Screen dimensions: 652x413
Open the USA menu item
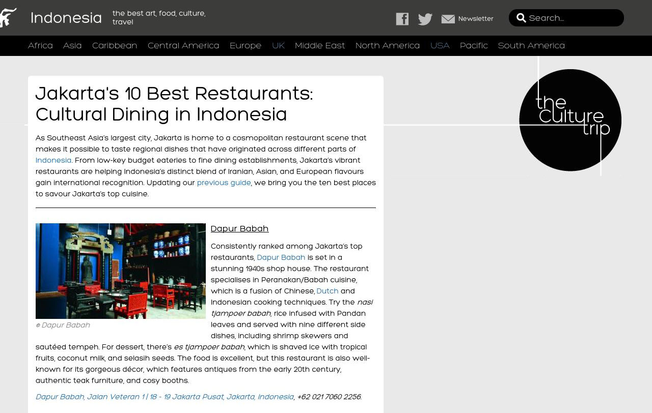point(440,46)
